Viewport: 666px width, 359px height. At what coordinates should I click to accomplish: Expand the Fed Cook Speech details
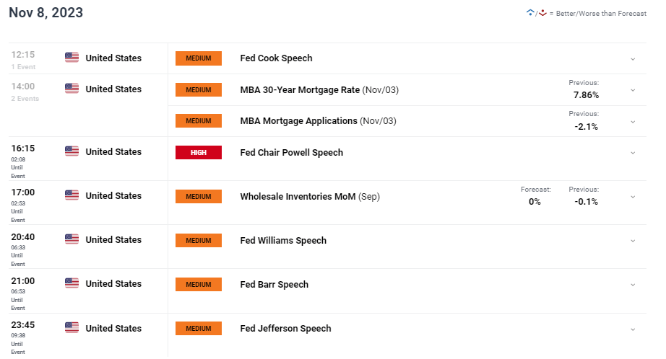tap(633, 59)
